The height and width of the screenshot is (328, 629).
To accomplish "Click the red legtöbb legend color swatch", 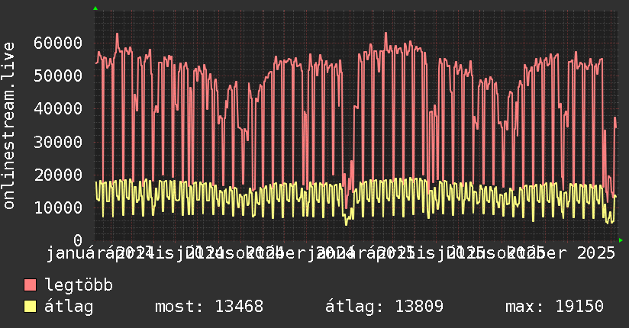I will pos(30,285).
